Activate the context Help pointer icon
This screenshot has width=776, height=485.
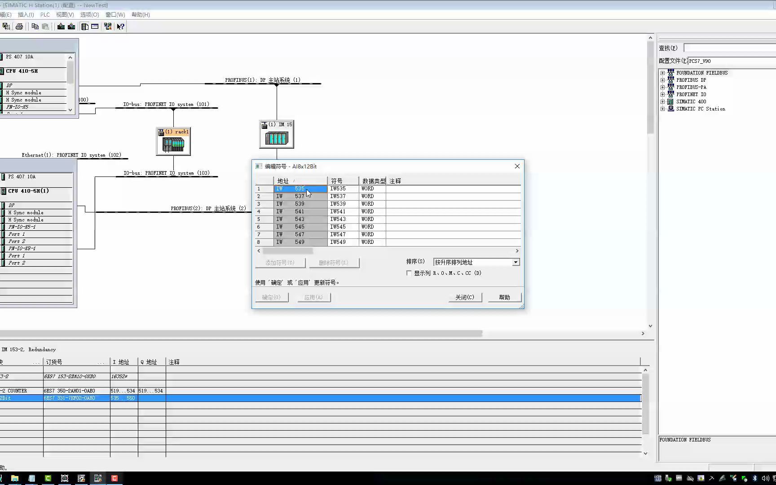point(120,26)
